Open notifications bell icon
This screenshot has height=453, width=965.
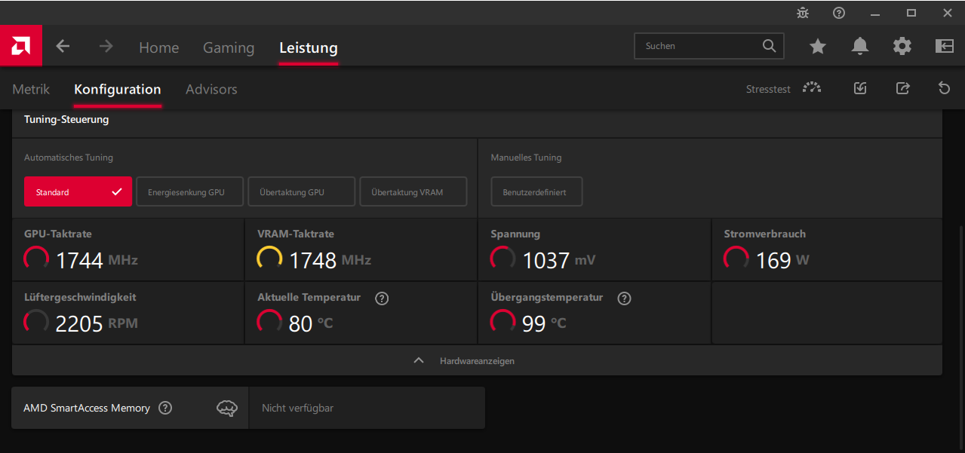coord(860,46)
